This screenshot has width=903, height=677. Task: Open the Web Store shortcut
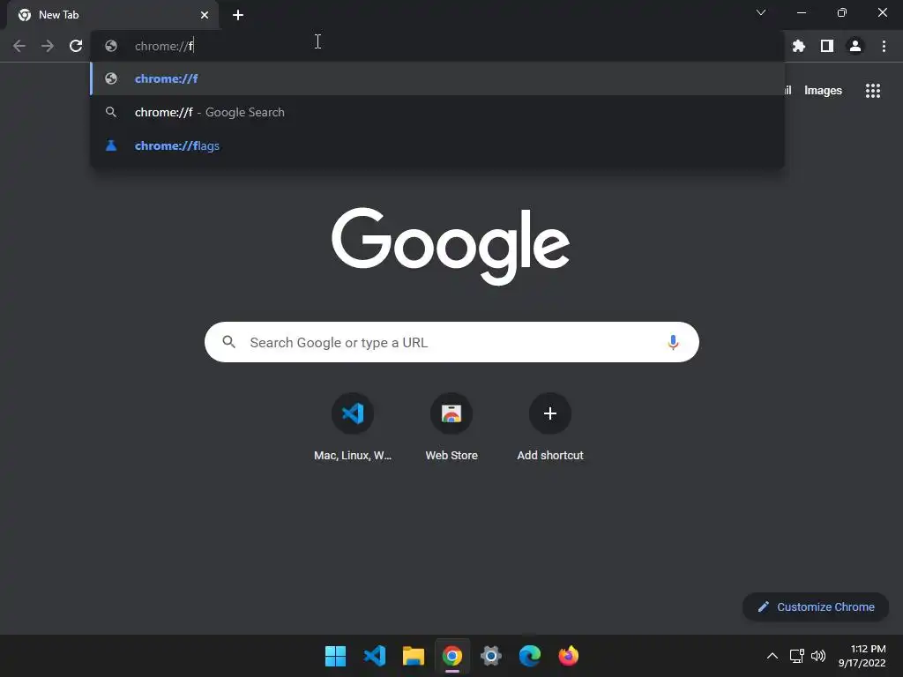click(451, 413)
